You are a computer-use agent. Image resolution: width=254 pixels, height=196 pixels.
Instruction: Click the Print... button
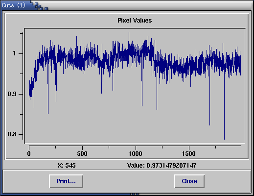(x=66, y=181)
